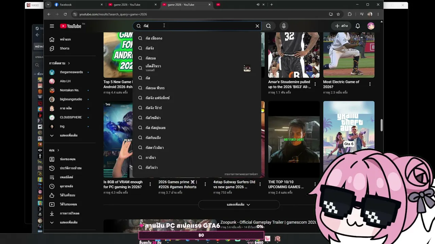Open the media control icon in the browser toolbar

pos(362,14)
